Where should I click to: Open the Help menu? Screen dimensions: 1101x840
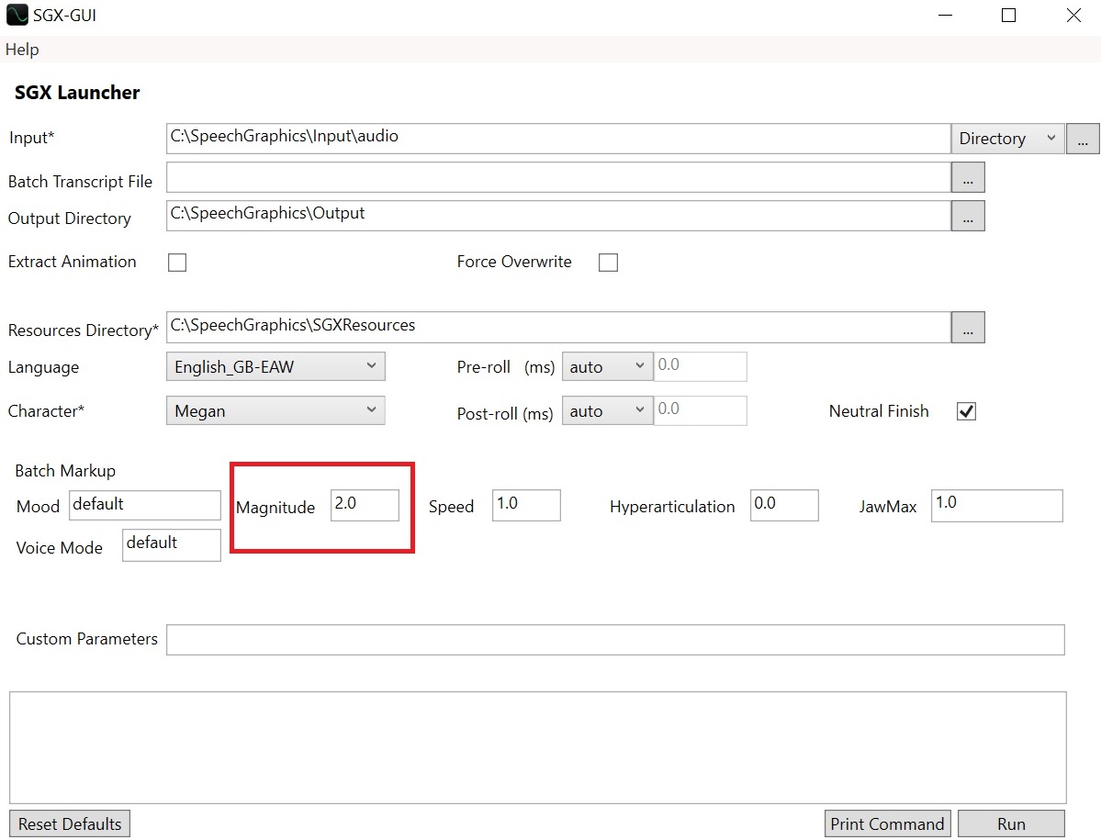(x=22, y=50)
